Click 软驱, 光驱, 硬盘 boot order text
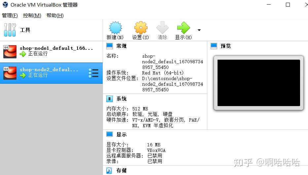308x175 pixels. point(153,114)
